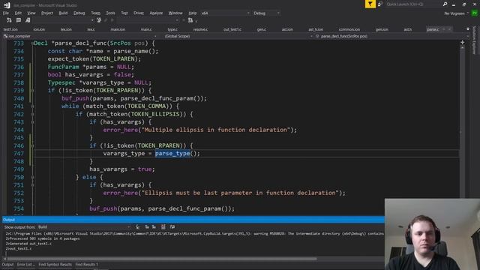Click the yellow notifications filter flag icon
This screenshot has width=480, height=270.
(370, 4)
